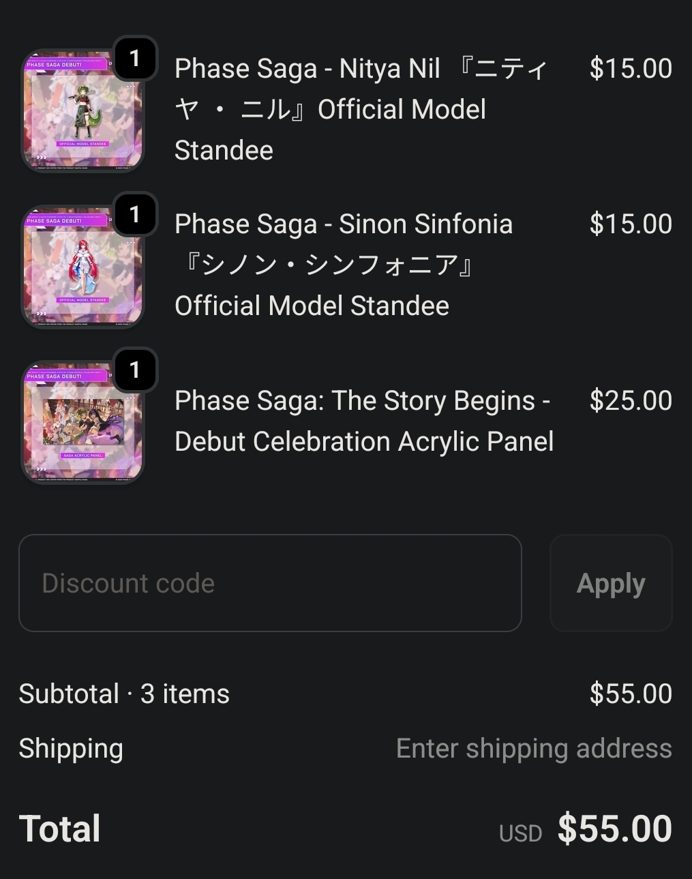Click the $25.00 Acrylic Panel price
This screenshot has width=692, height=879.
pos(631,401)
